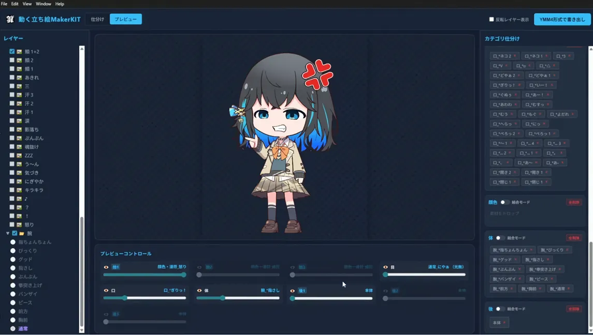Click the 体 preview slider track
The height and width of the screenshot is (335, 593).
coord(238,298)
